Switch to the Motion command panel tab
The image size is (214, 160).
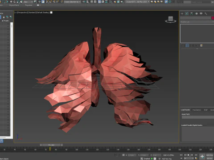pos(196,14)
